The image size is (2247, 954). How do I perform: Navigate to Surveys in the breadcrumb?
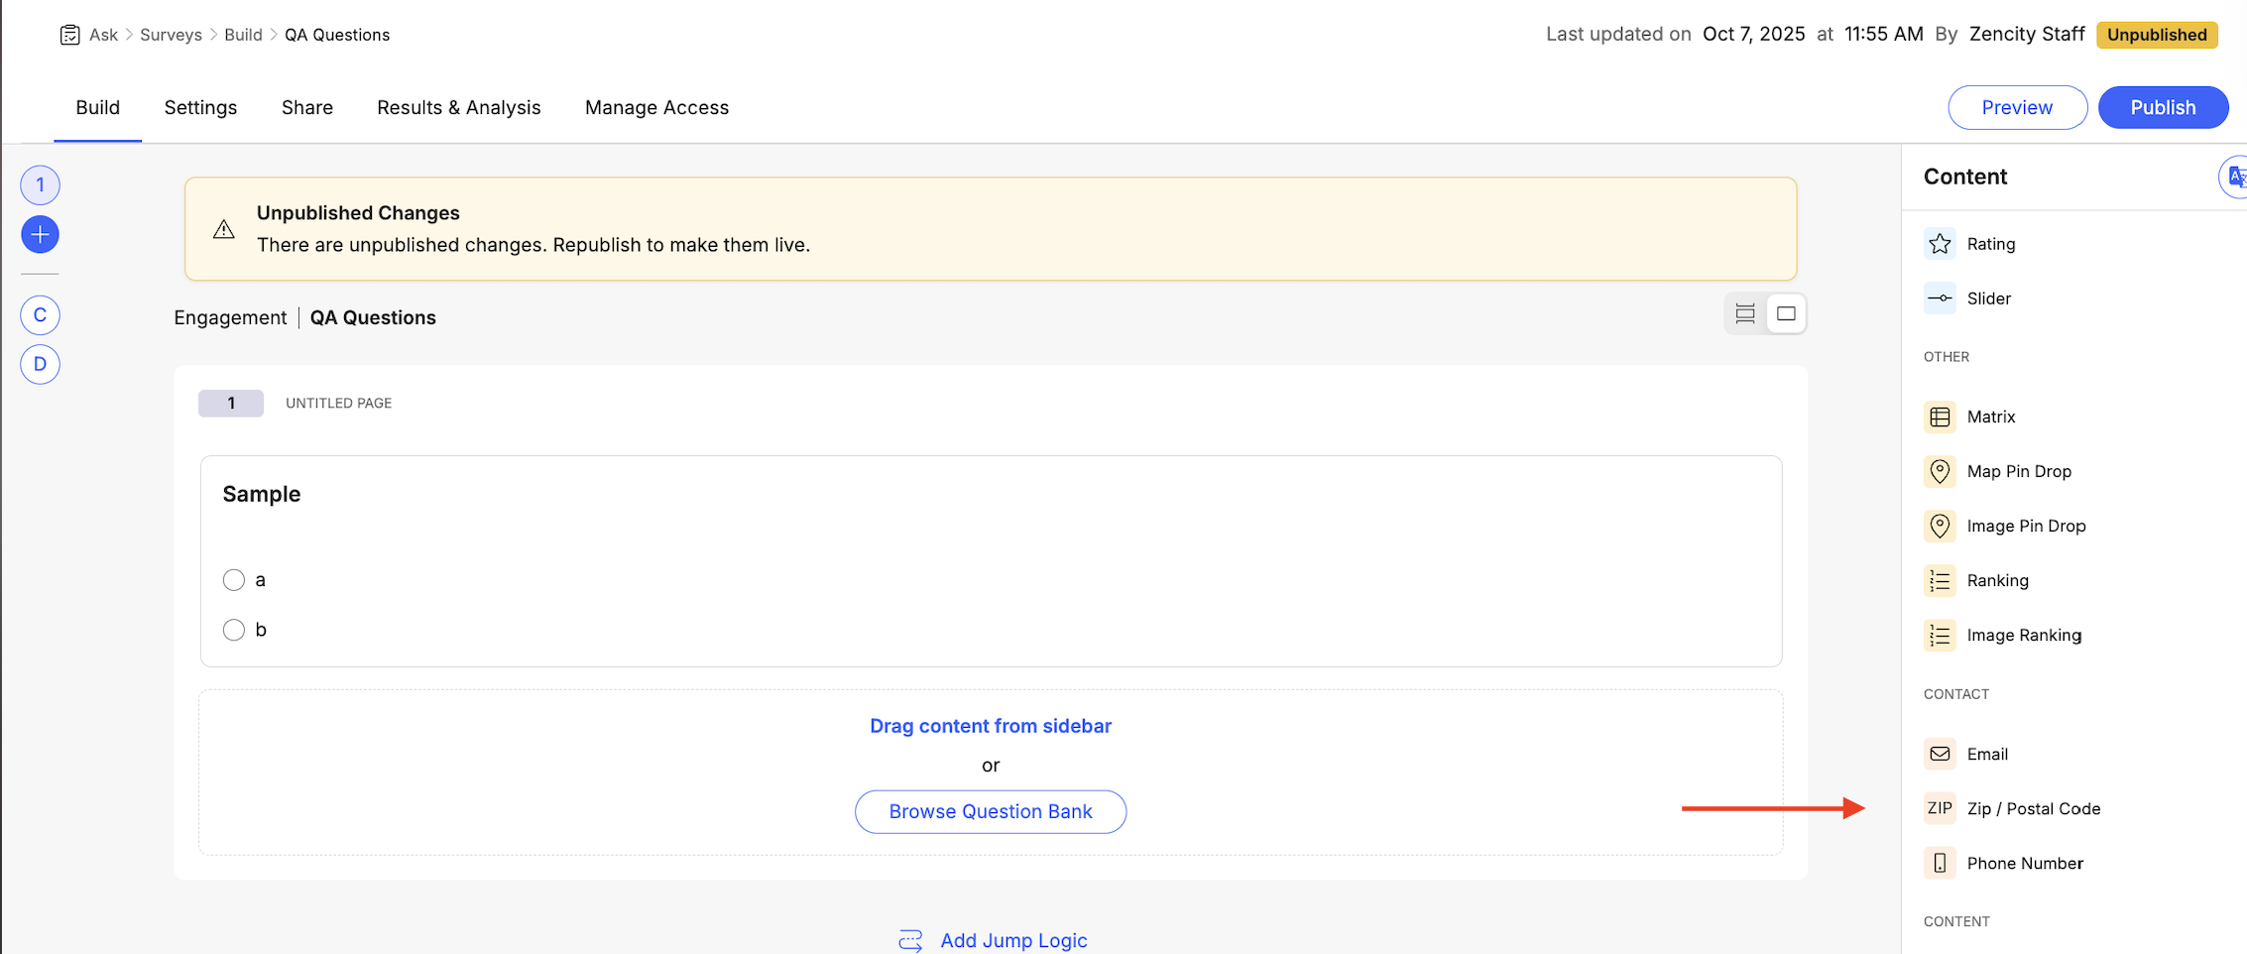click(x=171, y=35)
